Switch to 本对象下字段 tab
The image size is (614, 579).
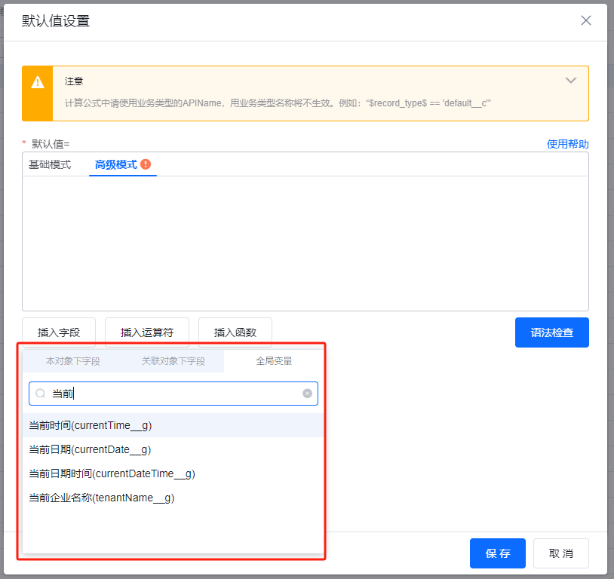point(73,361)
